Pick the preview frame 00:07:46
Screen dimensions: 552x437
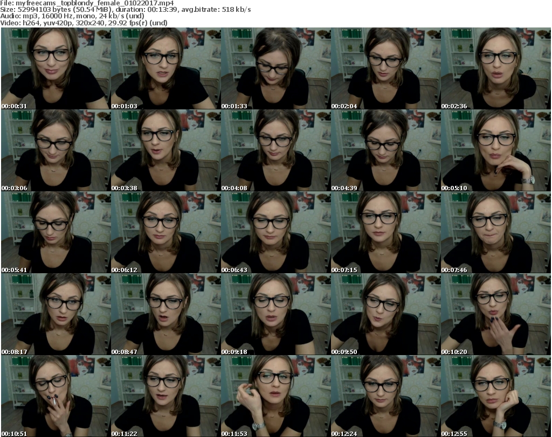(x=496, y=233)
